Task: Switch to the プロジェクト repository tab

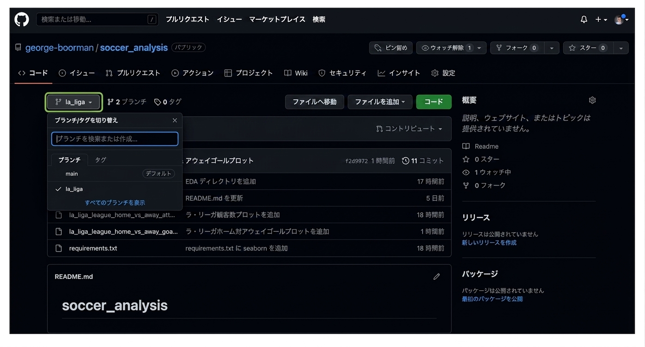Action: [x=249, y=73]
